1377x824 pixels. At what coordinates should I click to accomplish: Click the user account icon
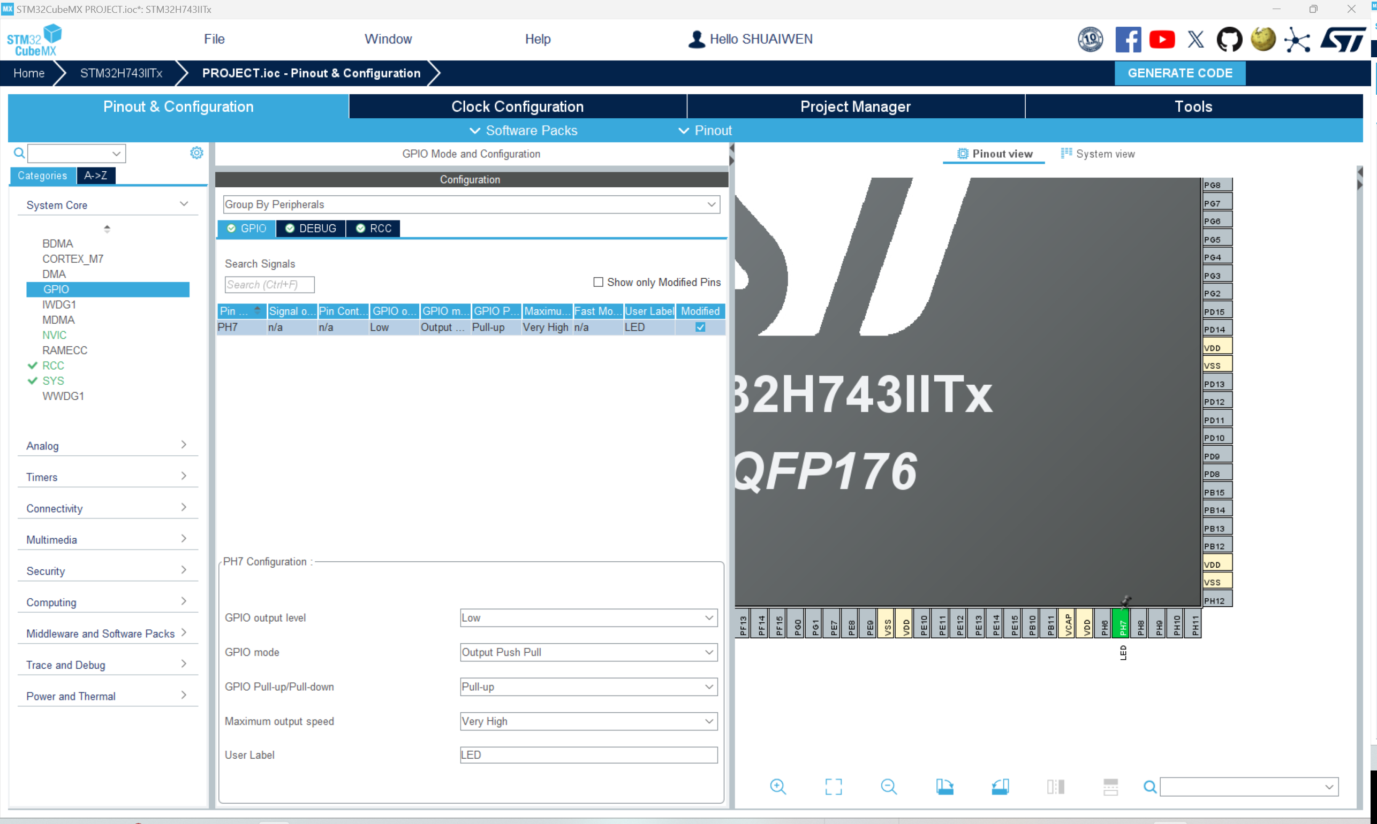coord(696,40)
